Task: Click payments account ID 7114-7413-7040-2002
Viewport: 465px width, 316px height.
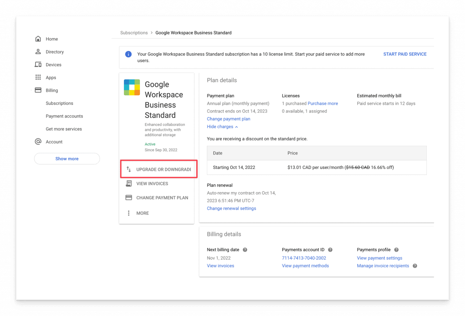Action: 304,258
